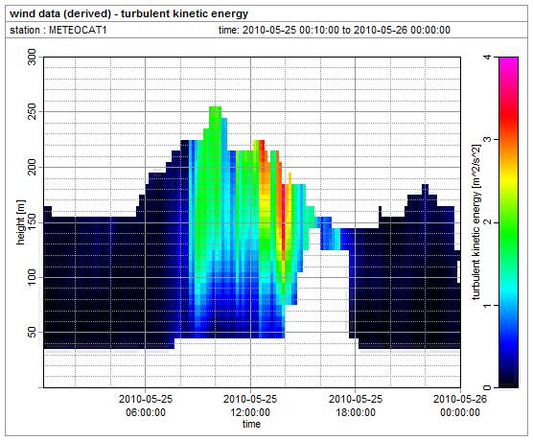
Task: Click the 'turbulent kinetic energy [m^2/s^2]' colorbar label
Action: [476, 222]
